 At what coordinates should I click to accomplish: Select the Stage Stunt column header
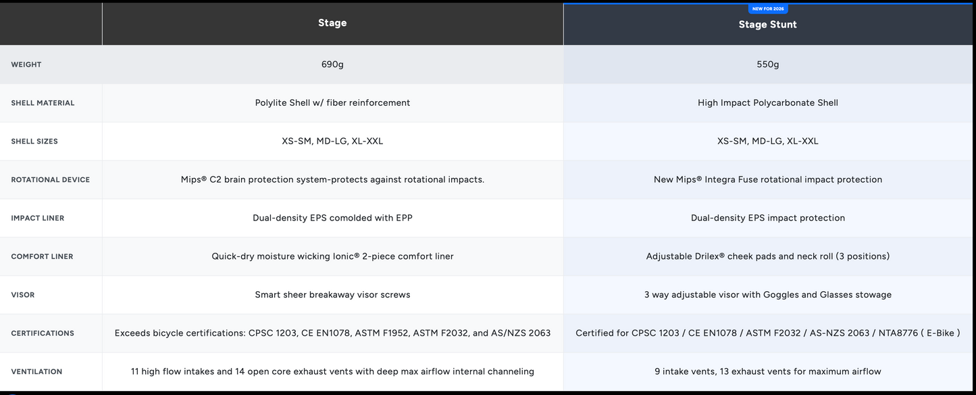click(x=768, y=24)
